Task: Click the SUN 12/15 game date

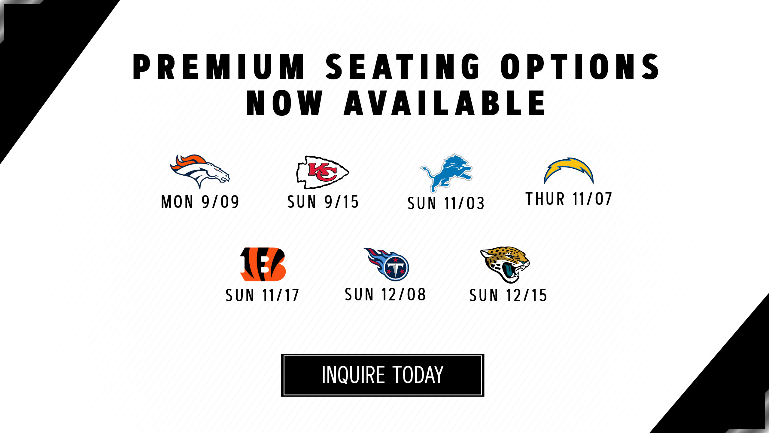Action: point(508,295)
